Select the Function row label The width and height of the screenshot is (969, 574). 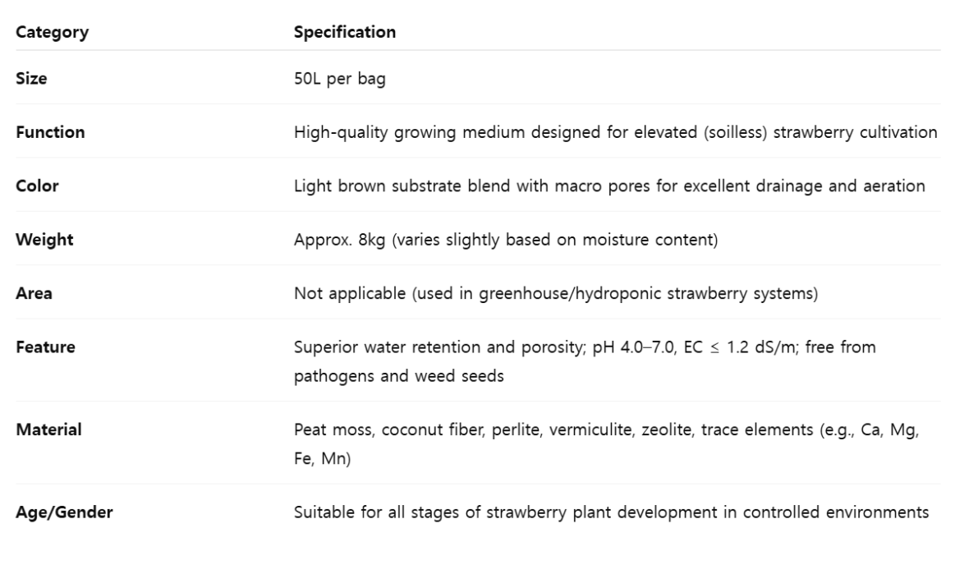pos(51,132)
